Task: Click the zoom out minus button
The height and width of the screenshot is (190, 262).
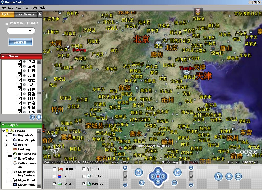Action: coord(125,185)
